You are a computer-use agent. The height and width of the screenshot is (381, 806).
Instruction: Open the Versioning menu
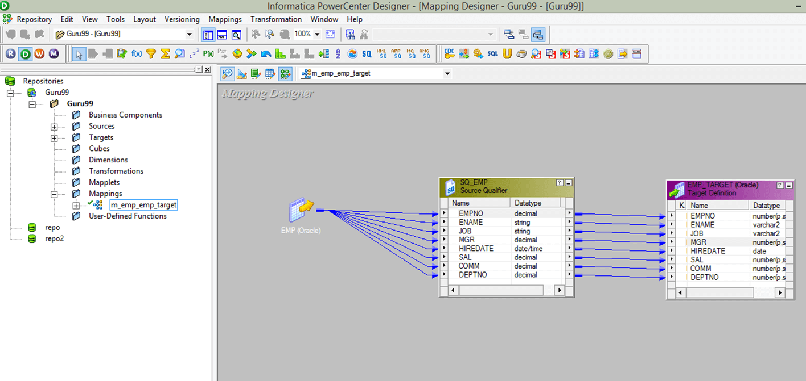click(182, 19)
